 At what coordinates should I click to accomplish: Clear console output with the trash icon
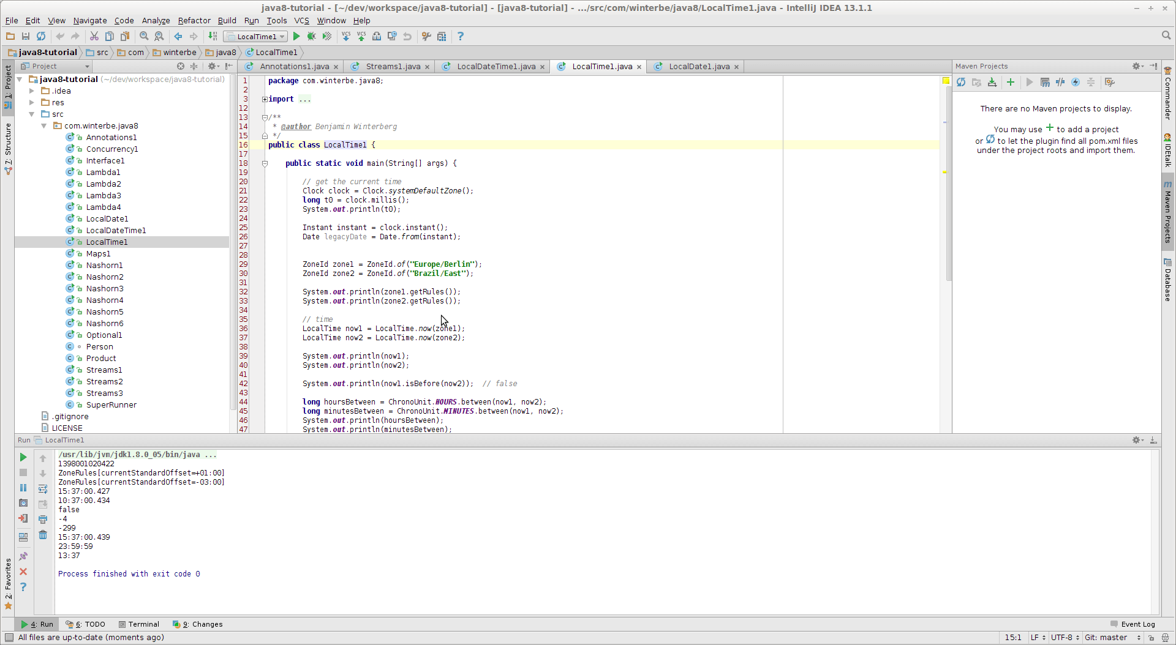(x=43, y=535)
